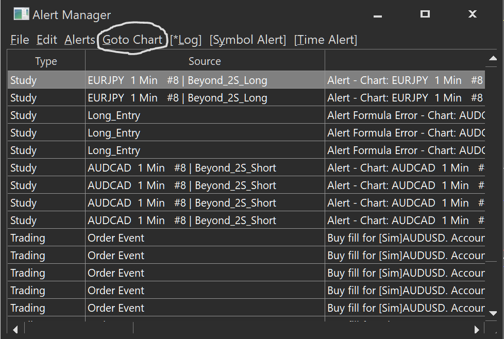The width and height of the screenshot is (504, 339).
Task: Click the Source column header
Action: point(205,61)
